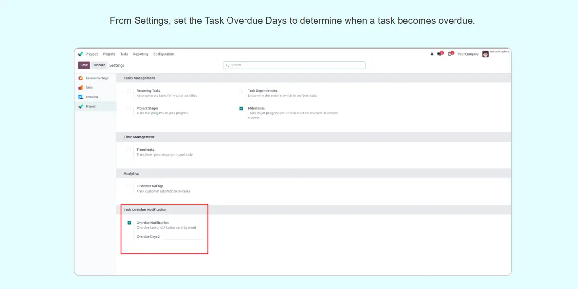Click the debug bug icon in navbar
This screenshot has width=578, height=289.
tap(432, 54)
